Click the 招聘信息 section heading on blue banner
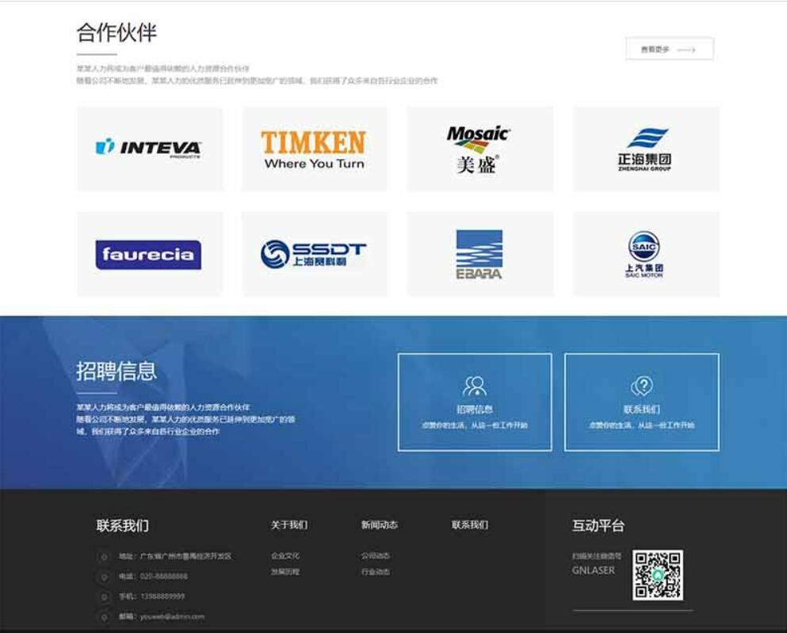 click(117, 372)
